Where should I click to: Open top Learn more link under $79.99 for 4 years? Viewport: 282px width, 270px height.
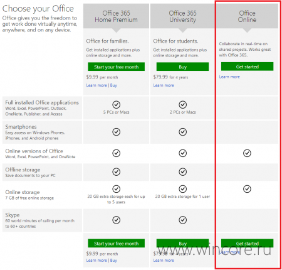click(164, 85)
